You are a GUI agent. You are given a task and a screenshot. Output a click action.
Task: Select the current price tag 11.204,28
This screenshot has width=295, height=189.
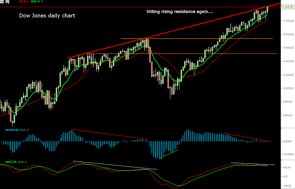click(x=287, y=7)
